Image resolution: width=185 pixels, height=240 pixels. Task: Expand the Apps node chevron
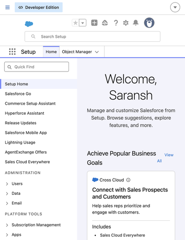(7, 235)
